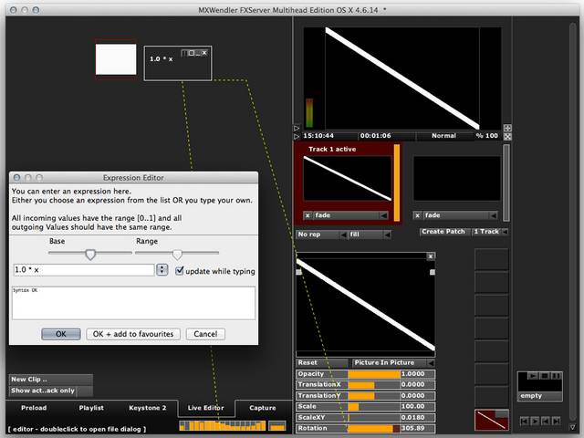Click the left corner handle of the picture-in-picture preview
The width and height of the screenshot is (584, 438).
pos(298,272)
